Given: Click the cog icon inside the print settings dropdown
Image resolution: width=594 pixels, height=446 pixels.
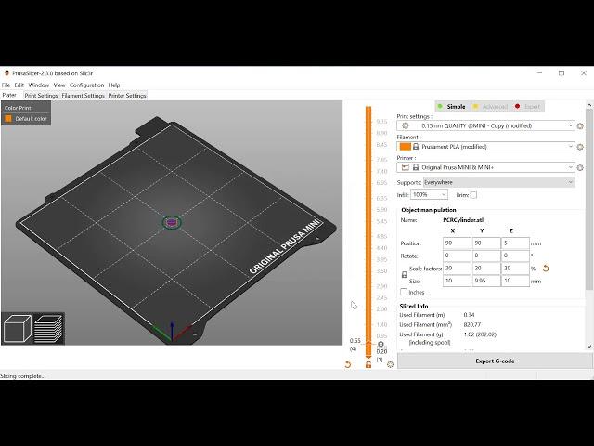Looking at the screenshot, I should pos(406,125).
